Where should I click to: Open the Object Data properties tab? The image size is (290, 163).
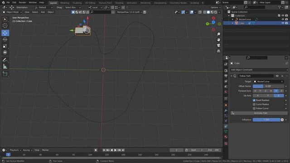click(226, 131)
